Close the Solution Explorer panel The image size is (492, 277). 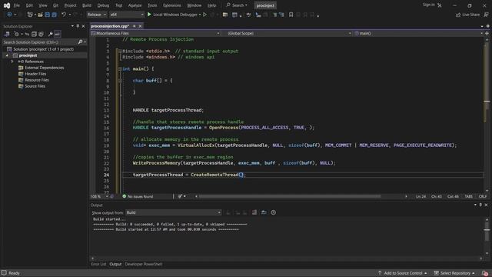point(83,26)
